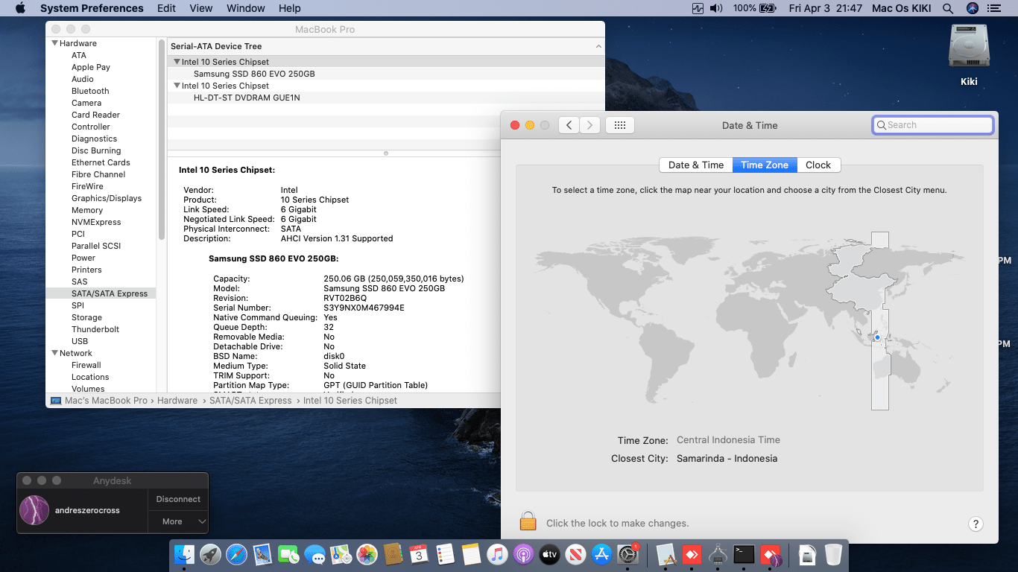Click the location dot on time zone map
The image size is (1018, 572).
[878, 337]
